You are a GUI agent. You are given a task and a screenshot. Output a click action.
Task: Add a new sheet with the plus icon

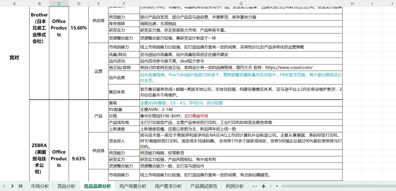tap(264, 186)
